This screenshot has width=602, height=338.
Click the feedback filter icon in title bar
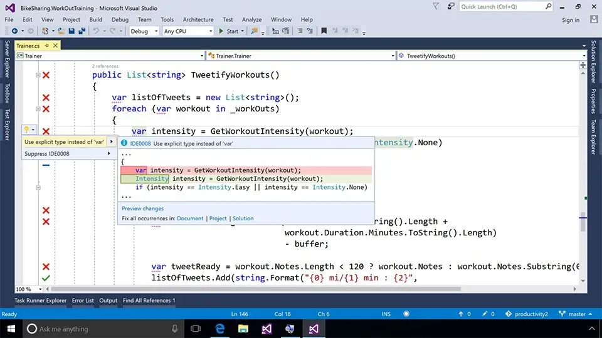point(436,6)
